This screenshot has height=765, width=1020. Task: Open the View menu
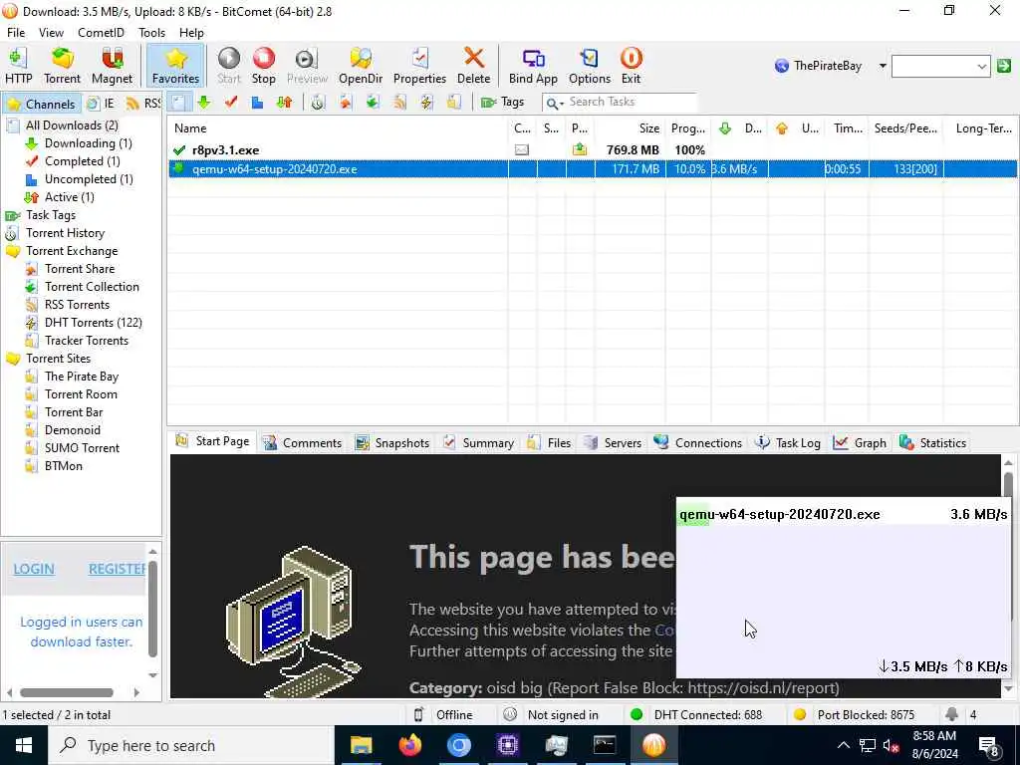point(51,33)
